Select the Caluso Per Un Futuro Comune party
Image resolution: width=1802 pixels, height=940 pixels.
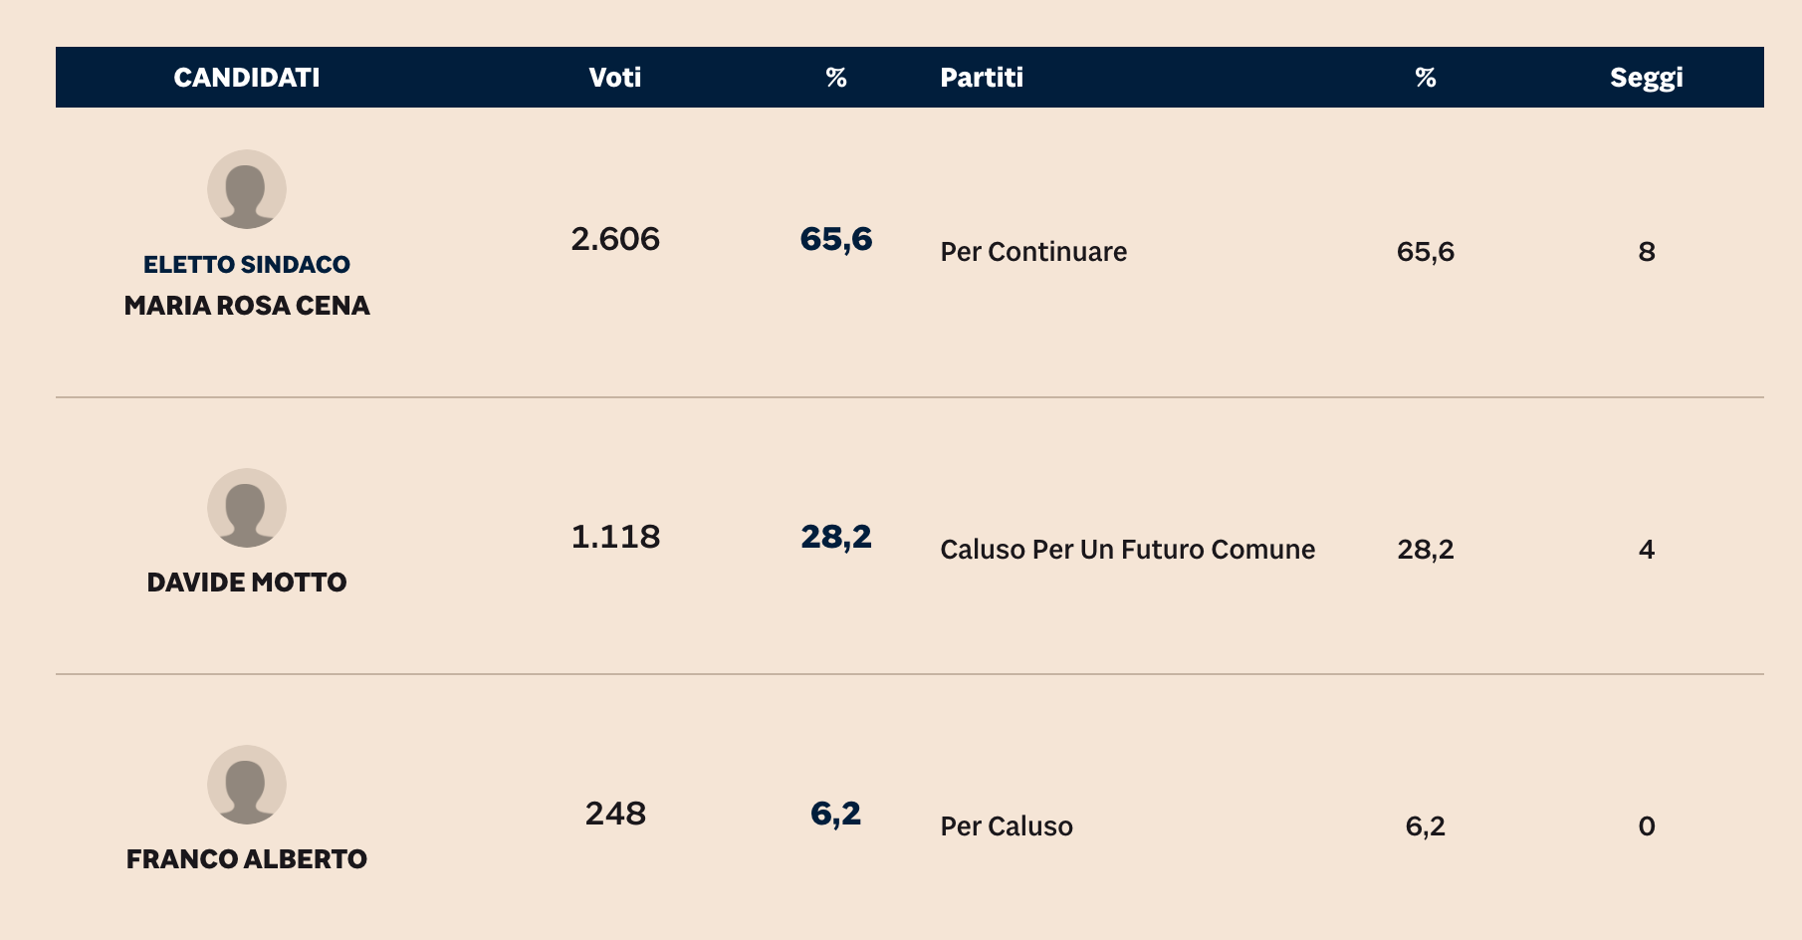tap(1127, 550)
